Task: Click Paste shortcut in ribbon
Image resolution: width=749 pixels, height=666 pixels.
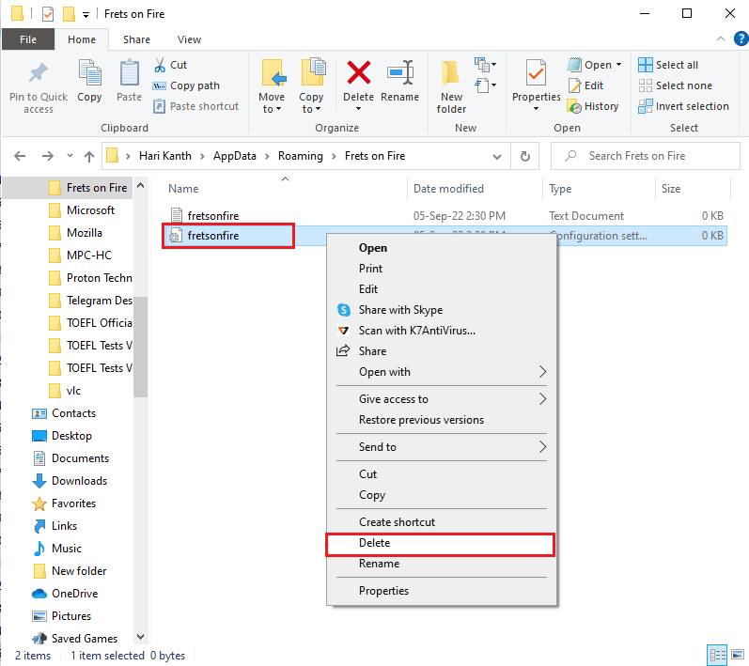Action: (x=195, y=106)
